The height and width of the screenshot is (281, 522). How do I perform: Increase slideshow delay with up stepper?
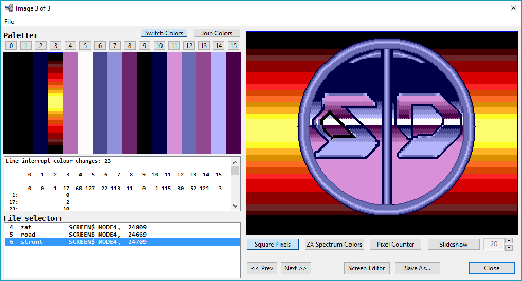(x=509, y=241)
